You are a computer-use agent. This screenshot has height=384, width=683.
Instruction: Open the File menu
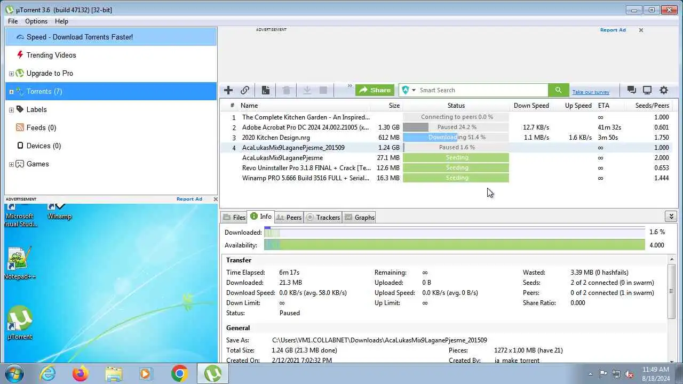(x=13, y=21)
